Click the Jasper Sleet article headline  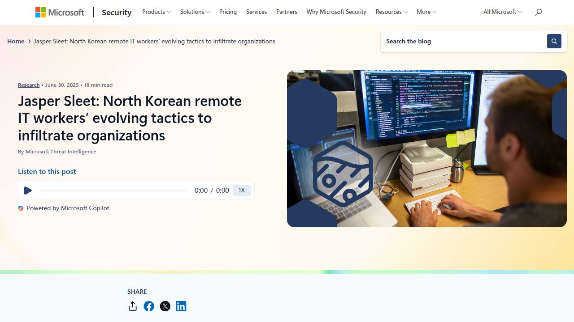(130, 118)
